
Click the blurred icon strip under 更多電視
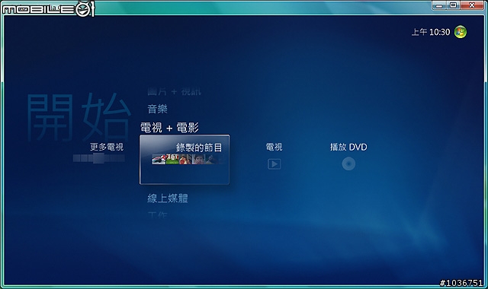[99, 158]
